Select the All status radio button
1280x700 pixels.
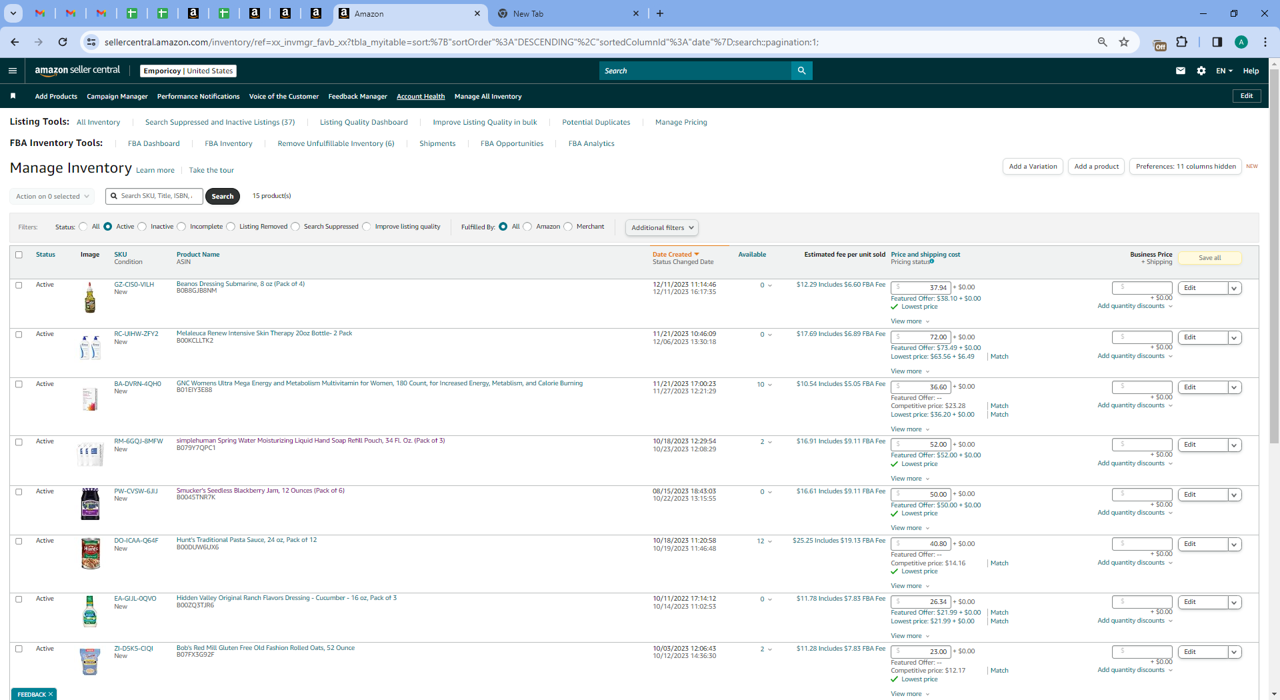(x=83, y=227)
